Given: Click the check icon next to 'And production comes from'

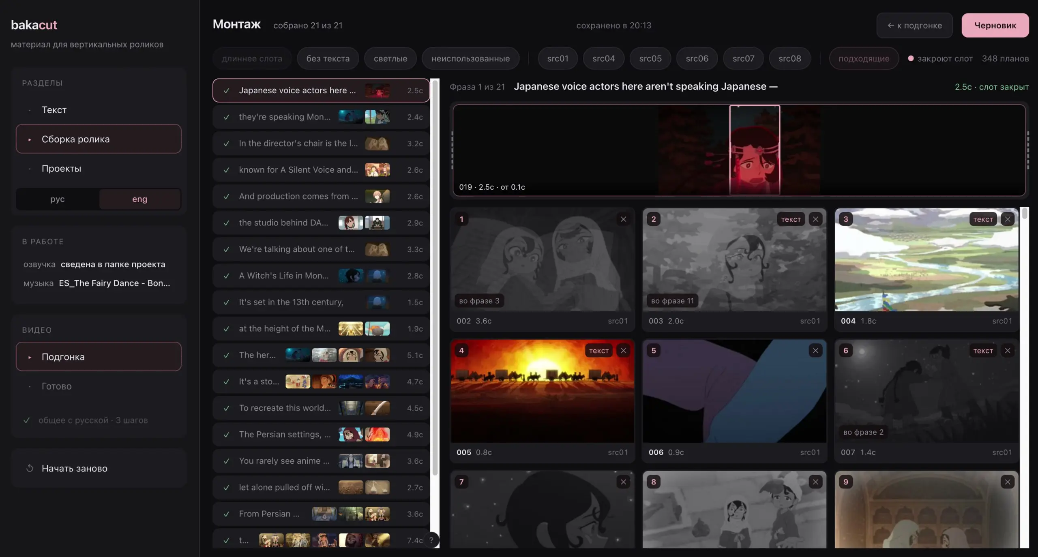Looking at the screenshot, I should (x=227, y=197).
